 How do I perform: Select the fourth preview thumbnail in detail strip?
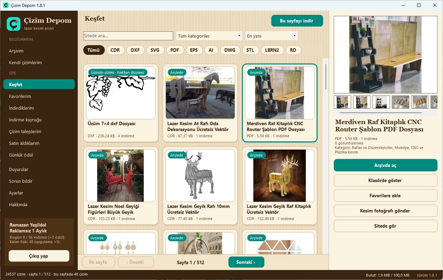[x=400, y=102]
